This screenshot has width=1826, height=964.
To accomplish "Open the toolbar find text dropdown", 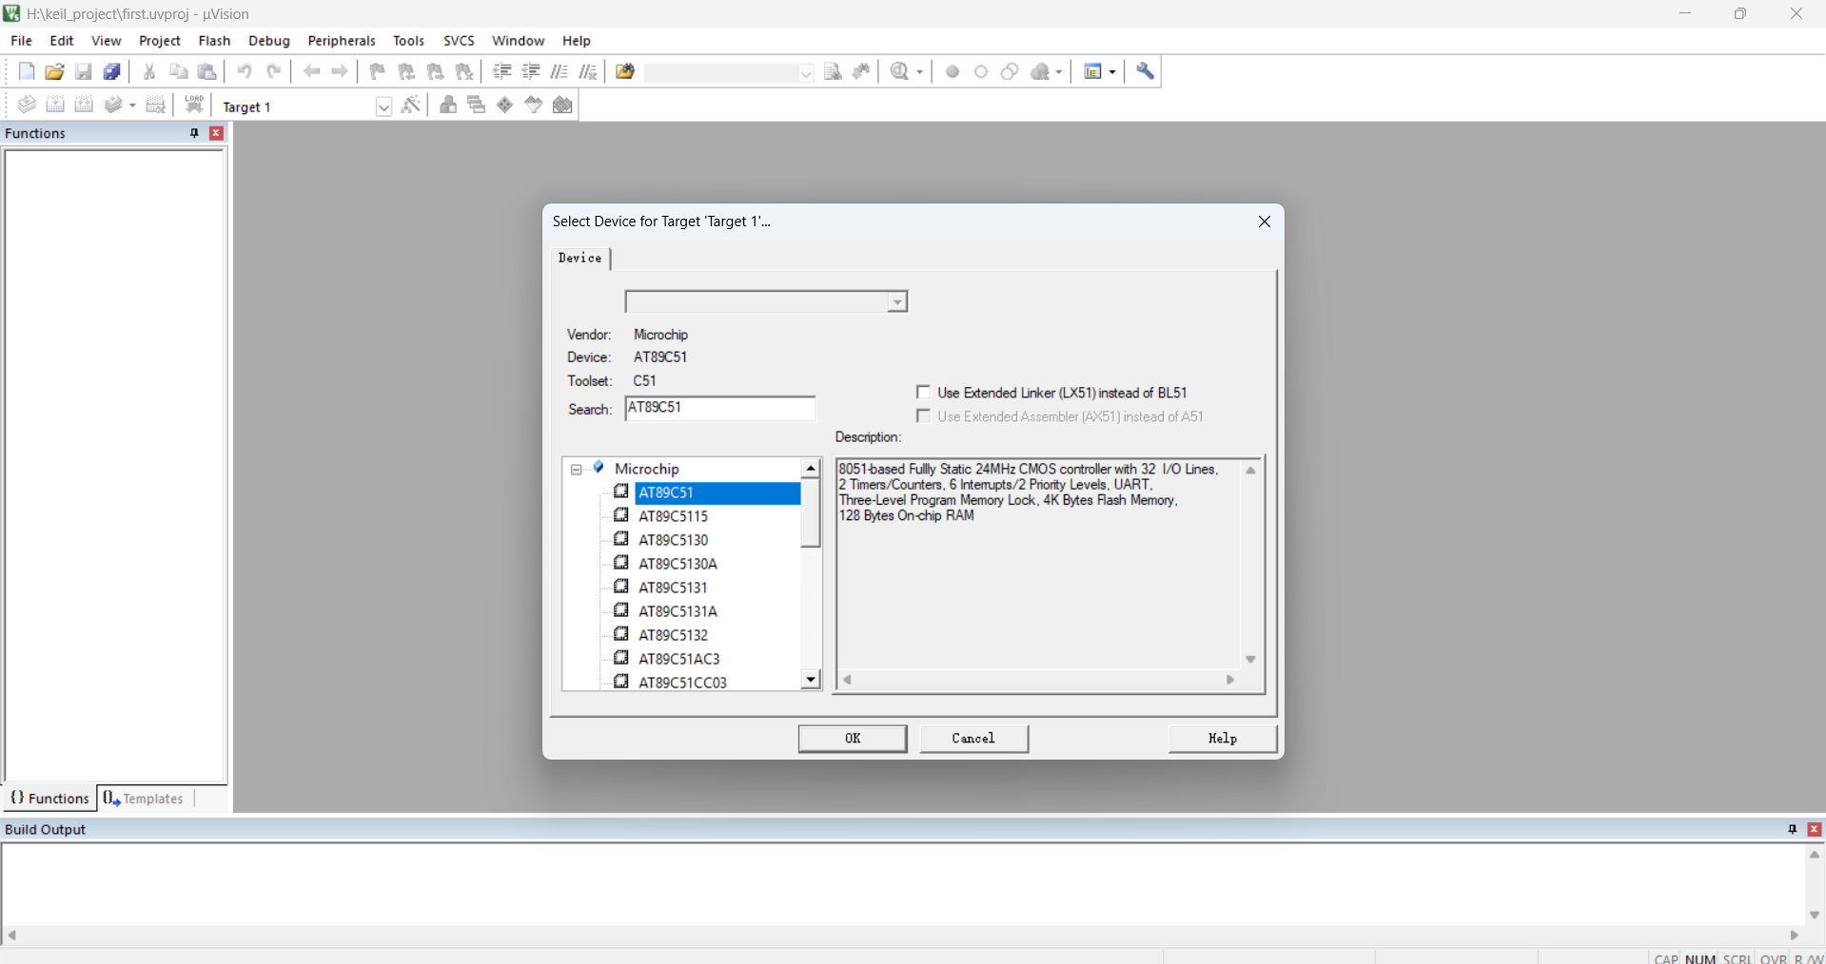I will click(x=806, y=73).
